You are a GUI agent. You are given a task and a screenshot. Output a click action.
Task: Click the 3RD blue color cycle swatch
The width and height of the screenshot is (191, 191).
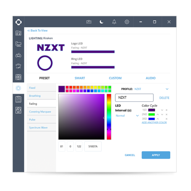152,119
